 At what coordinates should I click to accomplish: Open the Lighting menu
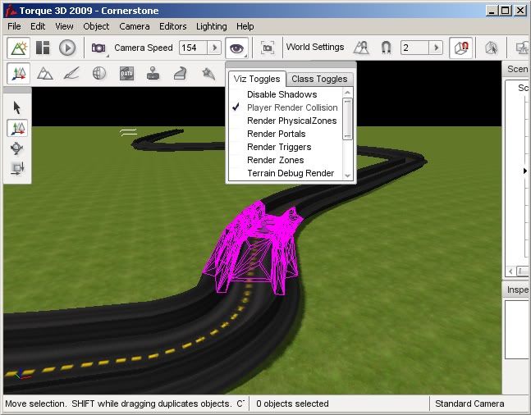pos(212,26)
